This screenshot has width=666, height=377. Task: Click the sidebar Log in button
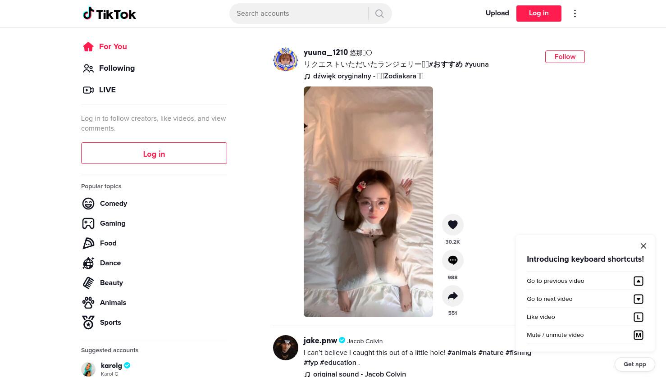pos(154,153)
